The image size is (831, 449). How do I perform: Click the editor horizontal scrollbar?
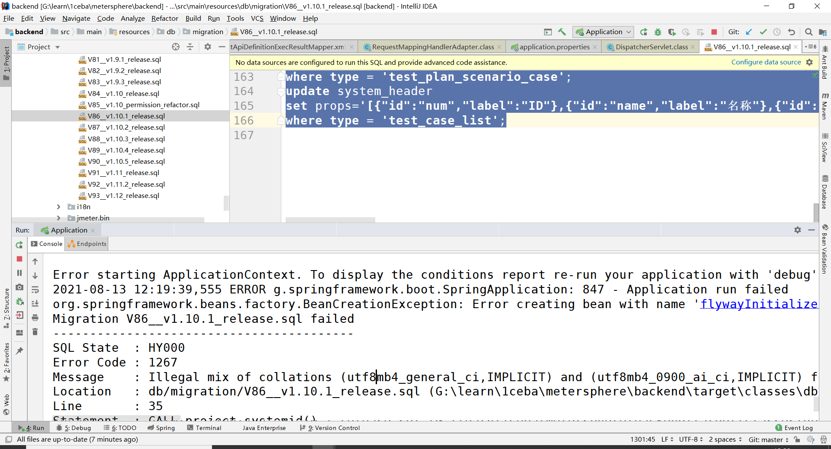(x=330, y=220)
